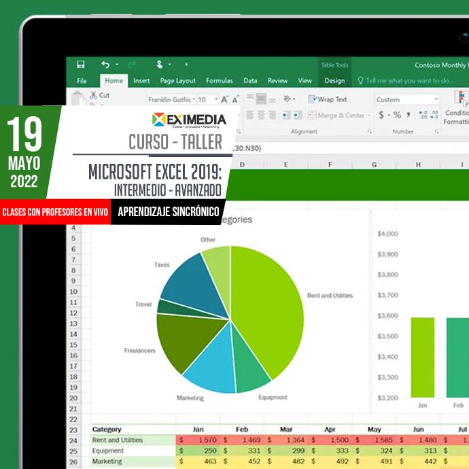The width and height of the screenshot is (469, 469).
Task: Click the Align Right icon
Action: coord(272,115)
